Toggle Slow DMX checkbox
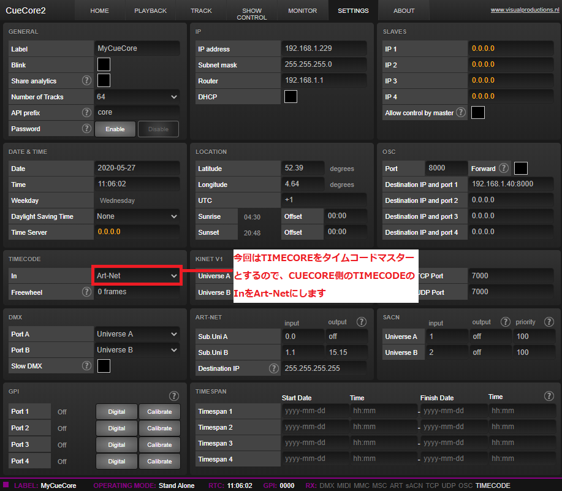Viewport: 562px width, 491px height. pyautogui.click(x=104, y=366)
